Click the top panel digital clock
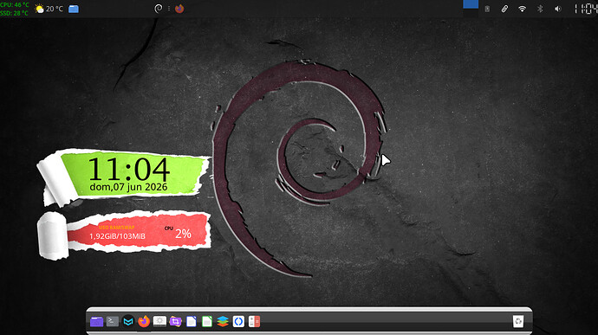 point(586,9)
